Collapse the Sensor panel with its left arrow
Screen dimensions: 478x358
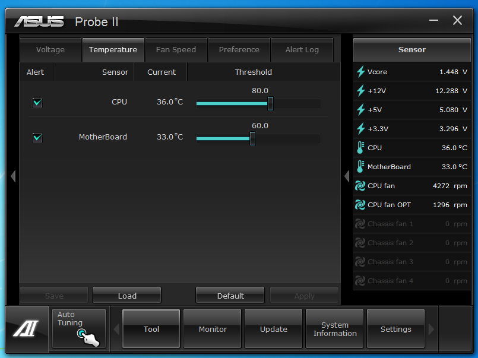(x=347, y=176)
